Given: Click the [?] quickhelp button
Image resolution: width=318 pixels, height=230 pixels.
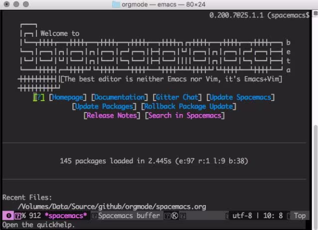Looking at the screenshot, I should click(x=39, y=98).
